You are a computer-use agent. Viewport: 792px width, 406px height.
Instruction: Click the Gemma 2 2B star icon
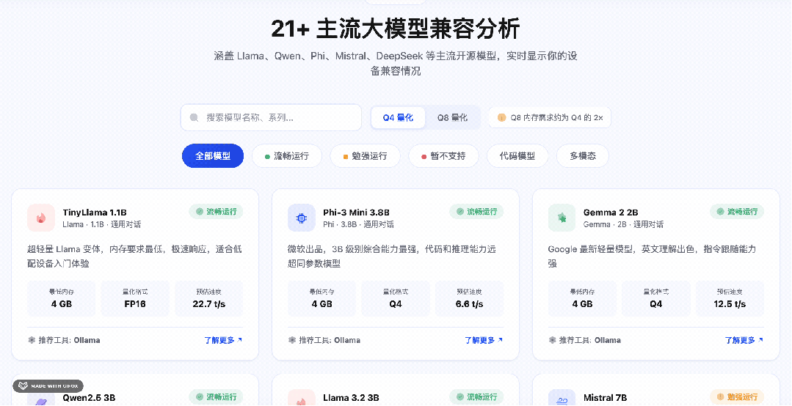[x=562, y=218]
